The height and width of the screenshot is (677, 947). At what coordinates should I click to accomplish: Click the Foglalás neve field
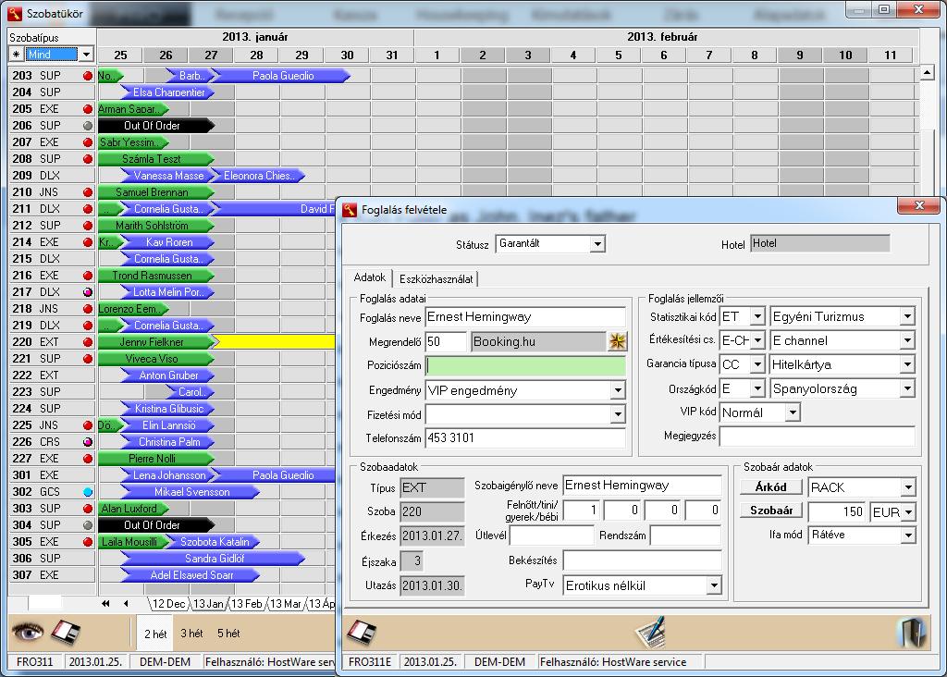pos(525,317)
